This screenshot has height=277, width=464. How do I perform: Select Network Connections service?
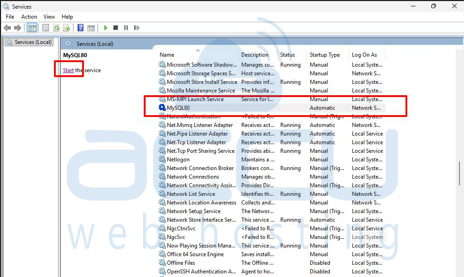pos(193,177)
